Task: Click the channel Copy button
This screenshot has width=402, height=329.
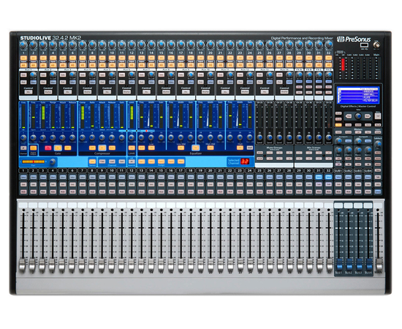Action: point(102,162)
